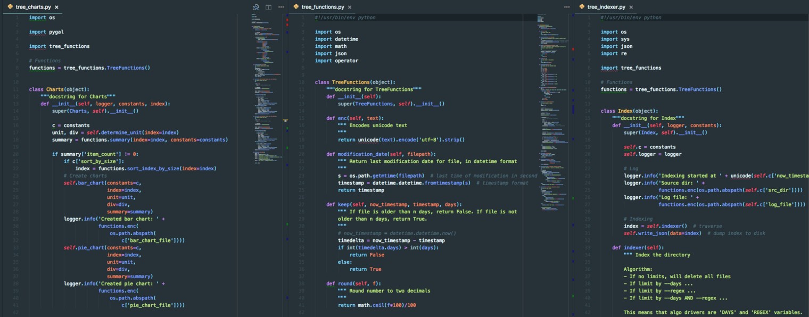The image size is (809, 317).
Task: Click "c['pie_chart_file']" line
Action: click(x=153, y=305)
